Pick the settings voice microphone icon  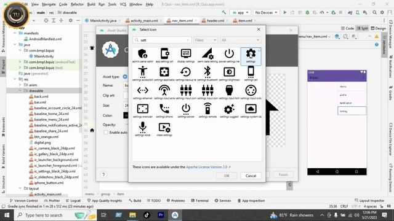pyautogui.click(x=142, y=129)
